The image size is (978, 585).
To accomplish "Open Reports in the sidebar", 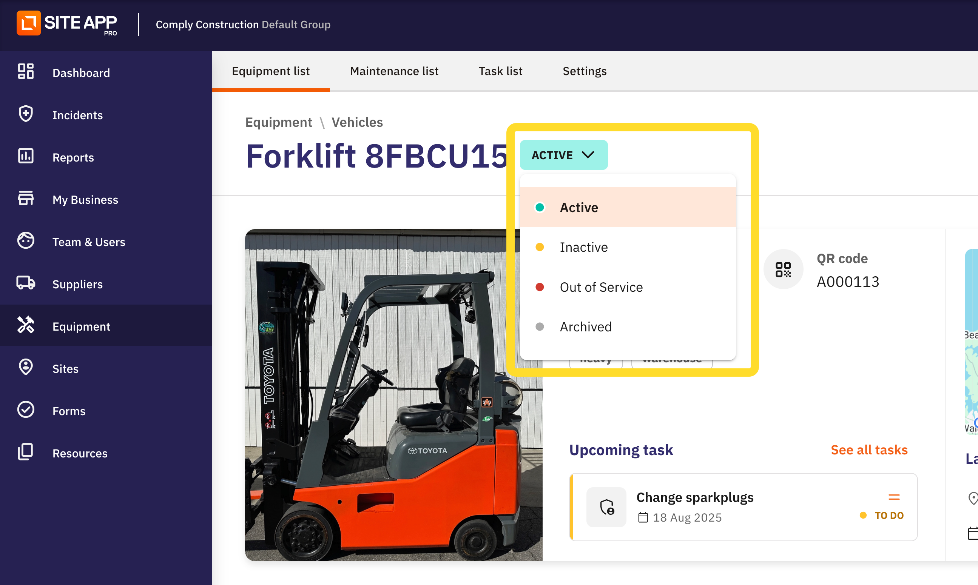I will pyautogui.click(x=106, y=157).
